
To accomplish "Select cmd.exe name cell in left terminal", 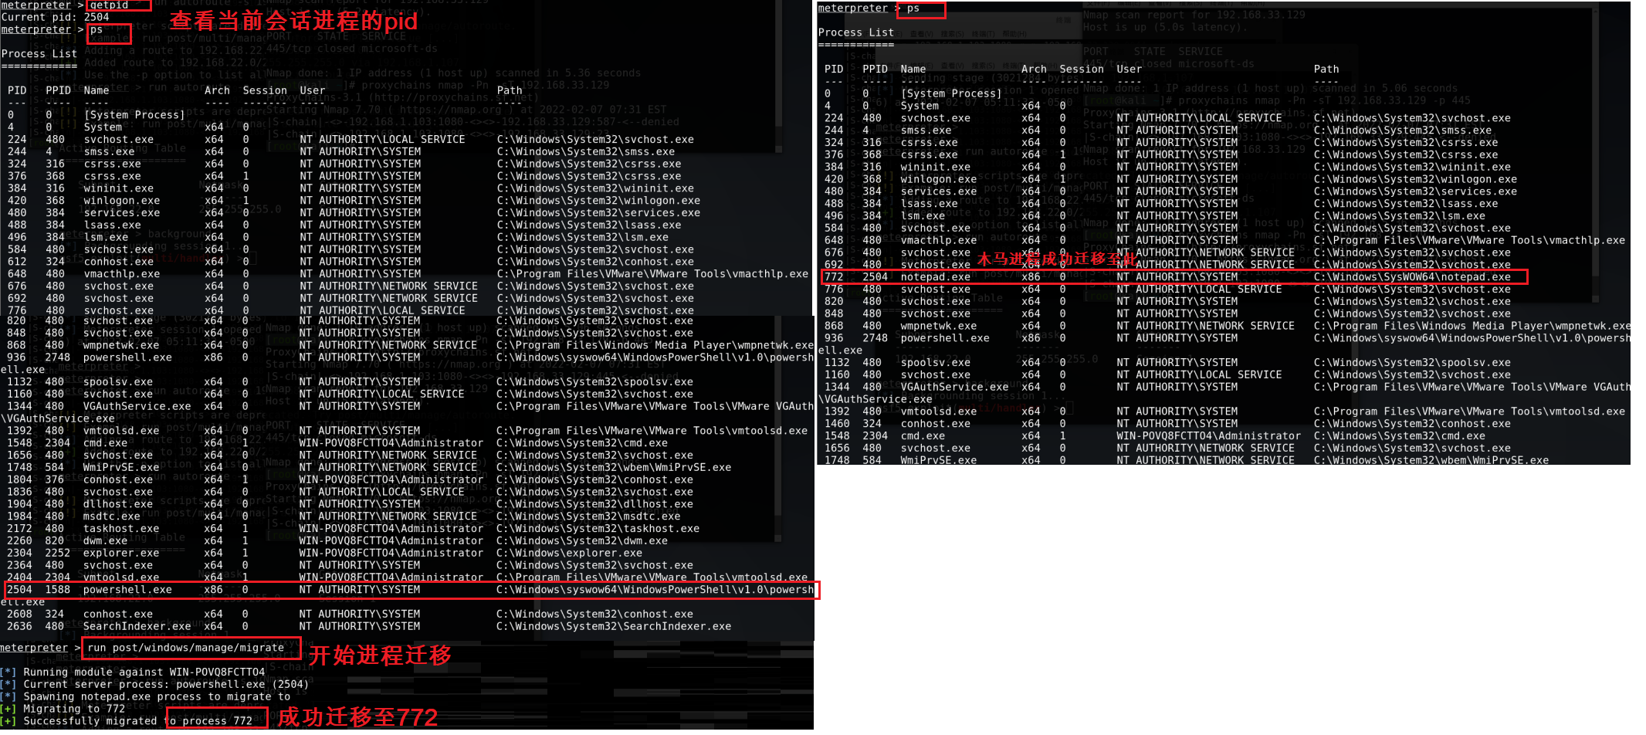I will click(x=106, y=443).
